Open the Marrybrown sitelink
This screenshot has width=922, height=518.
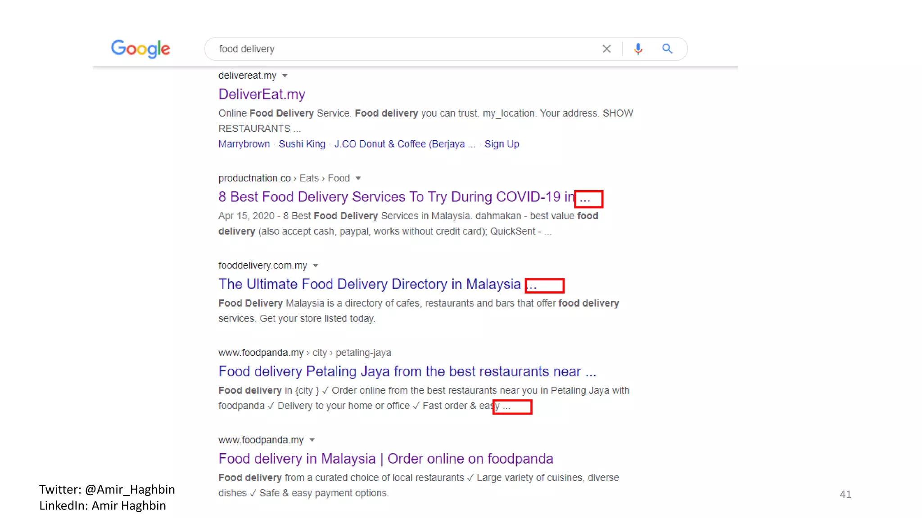click(244, 144)
